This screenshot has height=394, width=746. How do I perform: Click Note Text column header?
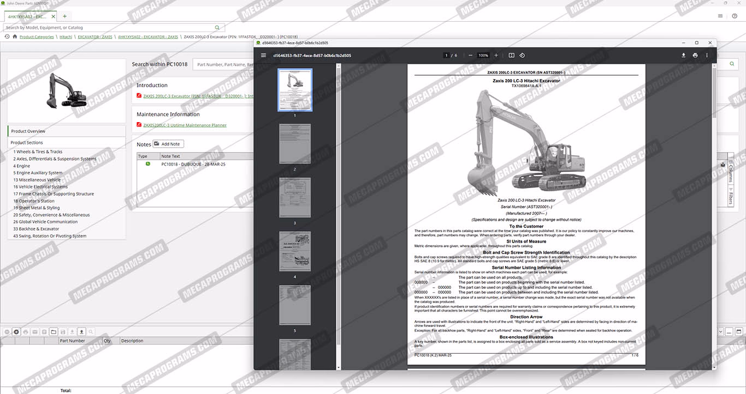tap(170, 156)
